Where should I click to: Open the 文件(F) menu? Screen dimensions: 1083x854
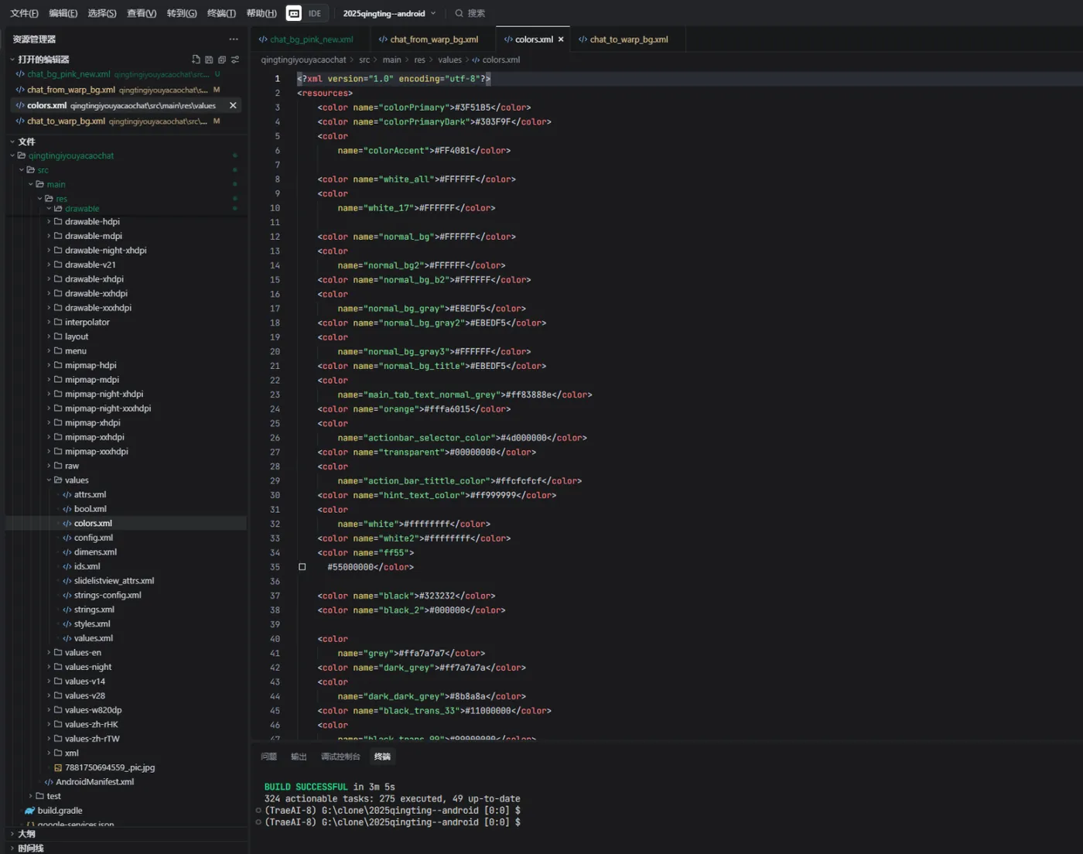click(24, 13)
